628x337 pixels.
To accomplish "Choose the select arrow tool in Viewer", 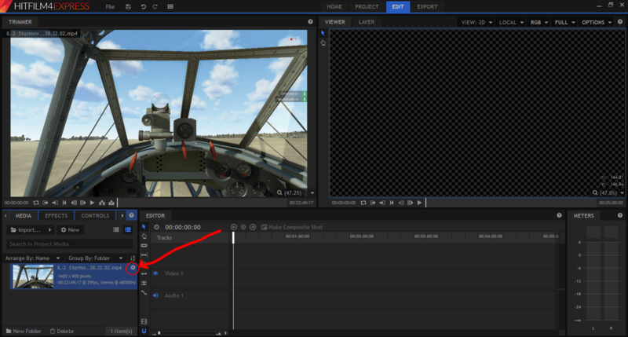I will pos(323,33).
